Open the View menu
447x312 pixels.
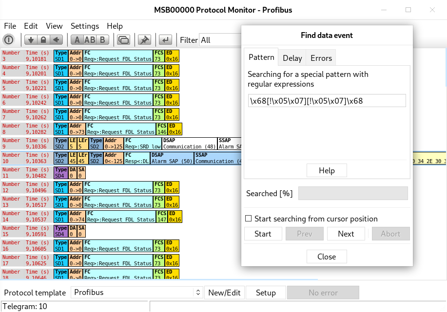pyautogui.click(x=54, y=26)
